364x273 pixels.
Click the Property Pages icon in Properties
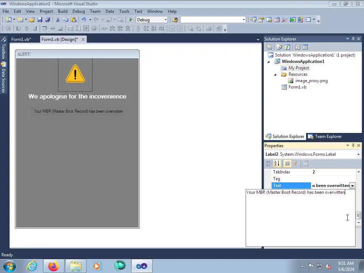[306, 164]
